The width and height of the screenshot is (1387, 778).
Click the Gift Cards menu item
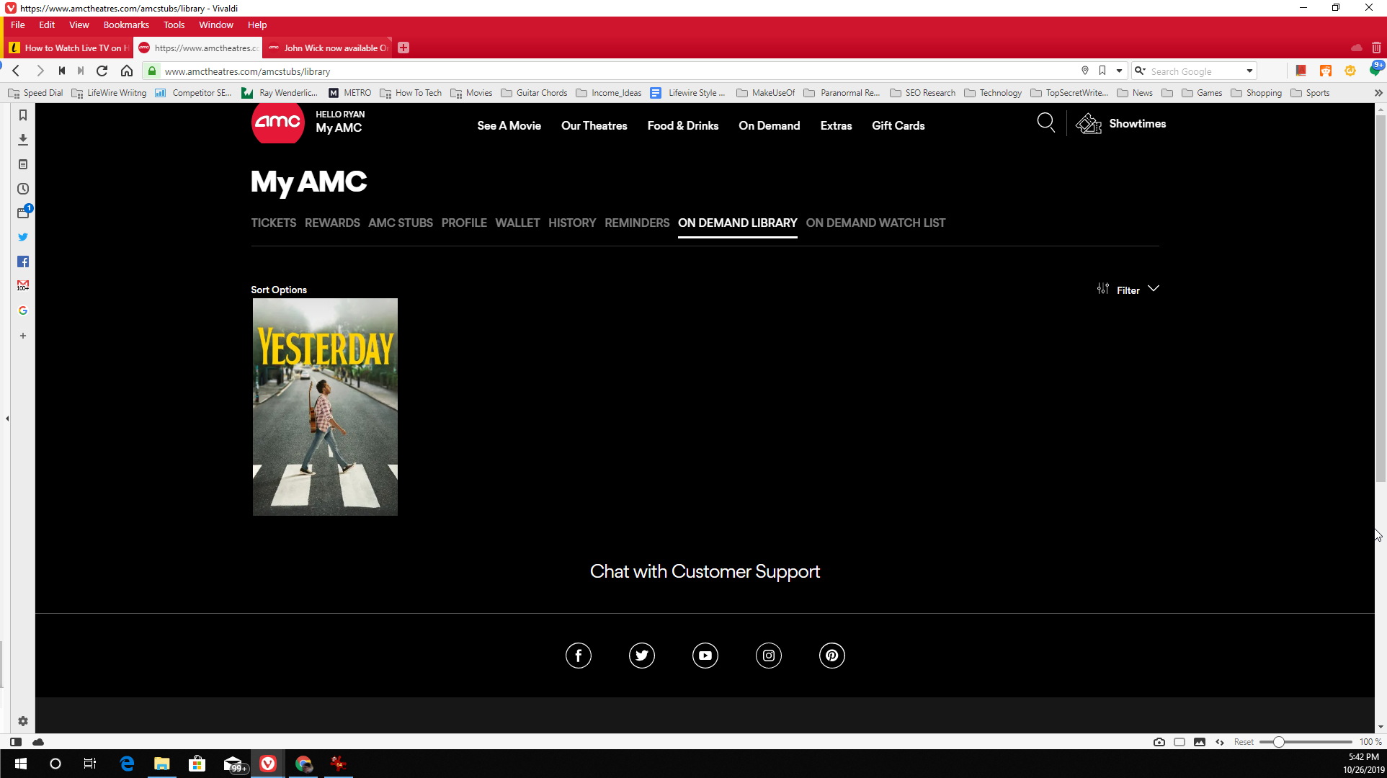pyautogui.click(x=897, y=125)
